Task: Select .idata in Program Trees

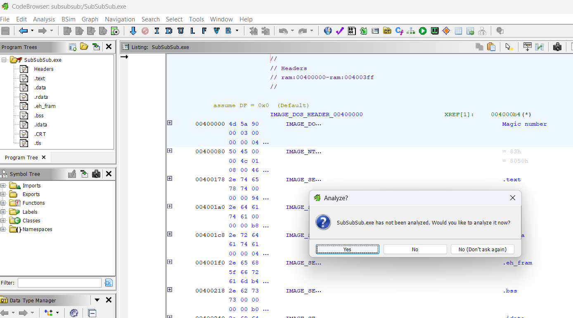Action: [40, 124]
